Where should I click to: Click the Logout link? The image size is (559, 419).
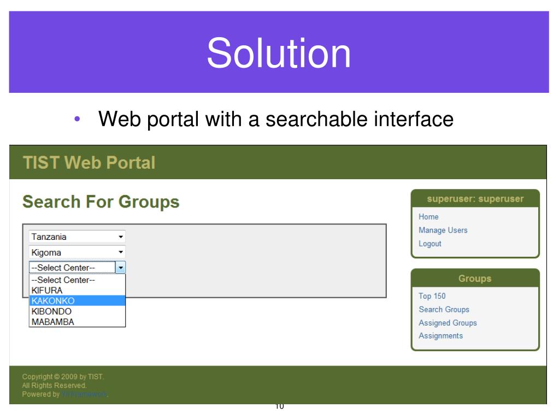(x=430, y=244)
